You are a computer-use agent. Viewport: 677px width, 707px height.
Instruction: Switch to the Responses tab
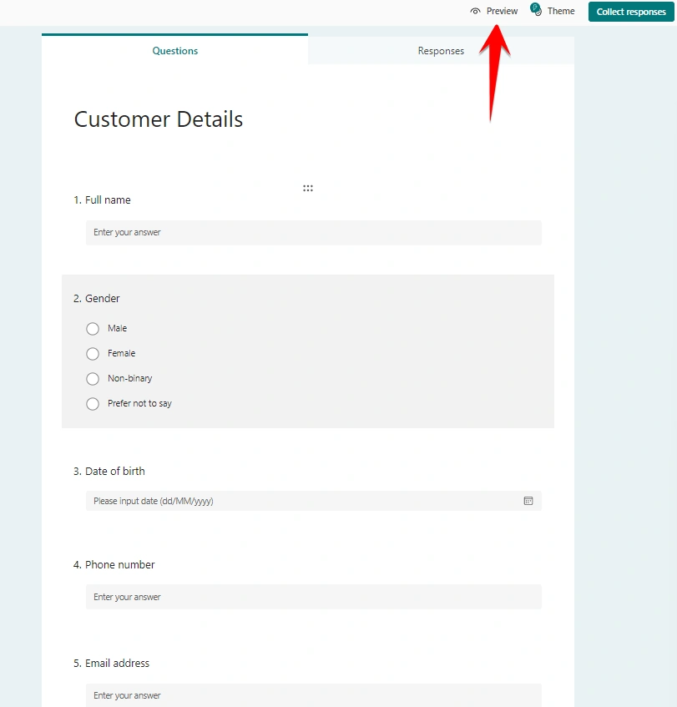(441, 50)
